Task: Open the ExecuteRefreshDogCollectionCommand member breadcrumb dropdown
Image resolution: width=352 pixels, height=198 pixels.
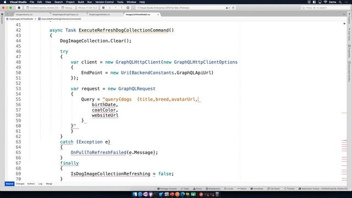Action: (60, 19)
